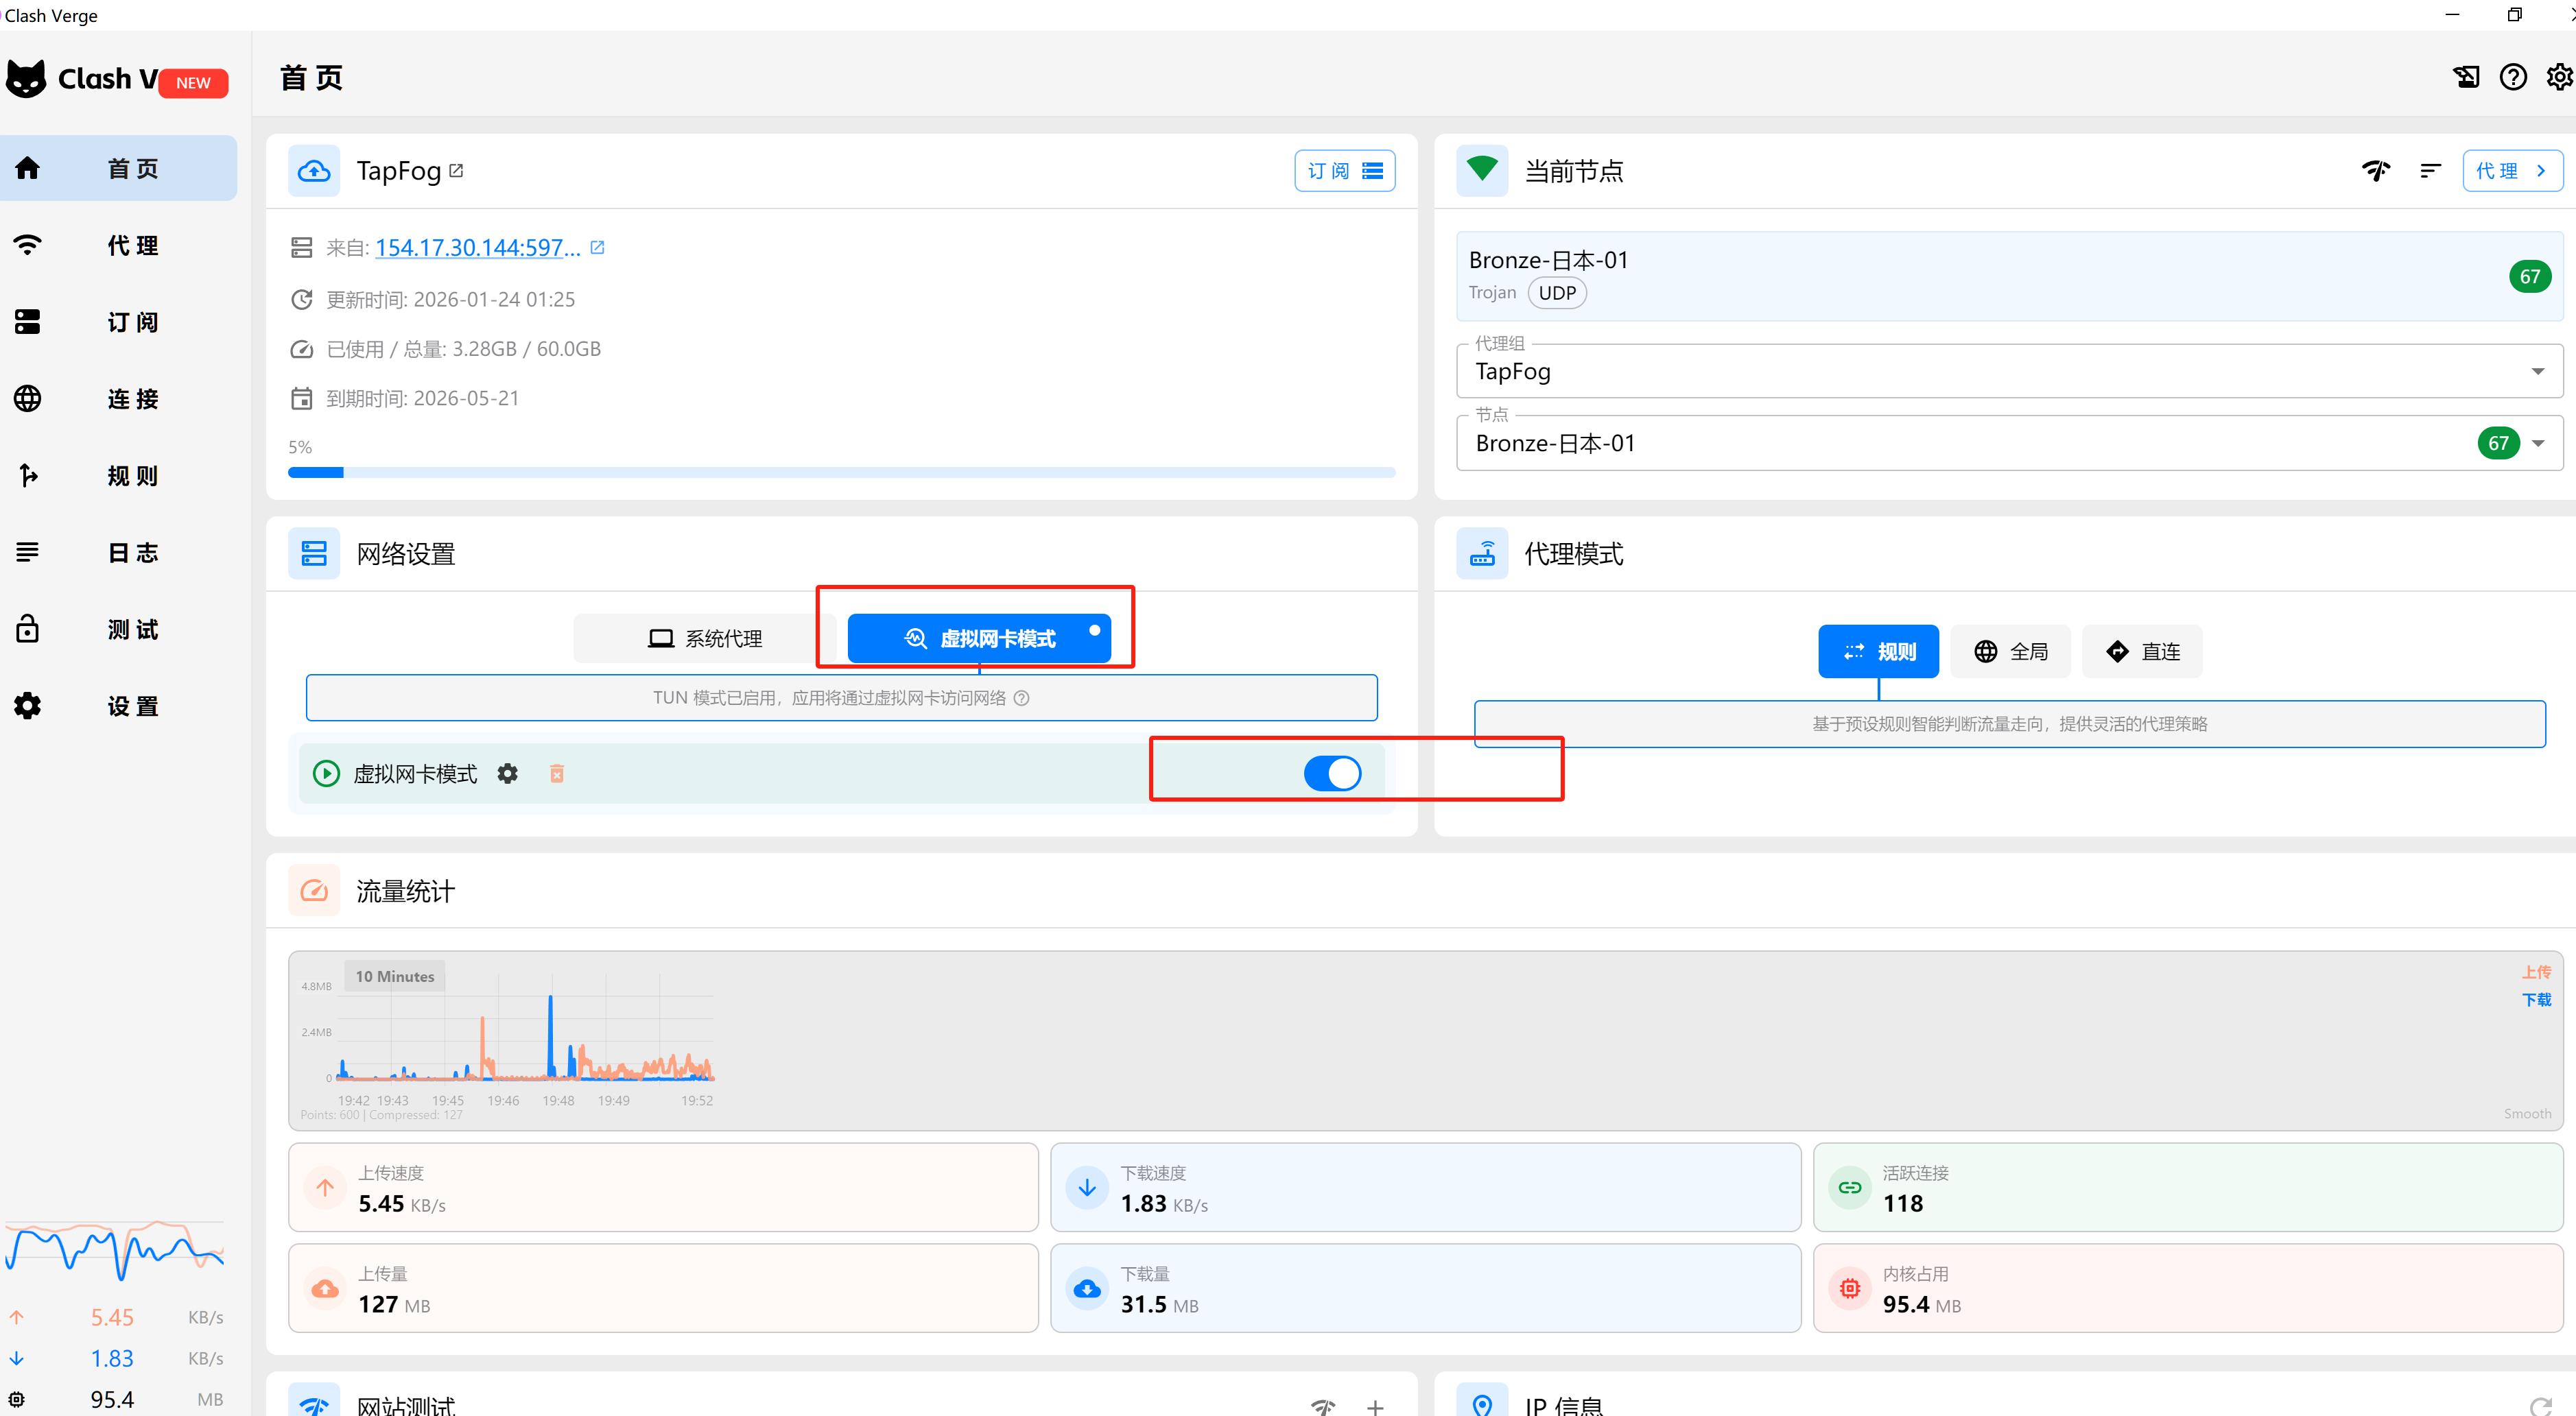Turn off the 虚拟网卡模式 switch
Screen dimensions: 2576x1416
1332,773
